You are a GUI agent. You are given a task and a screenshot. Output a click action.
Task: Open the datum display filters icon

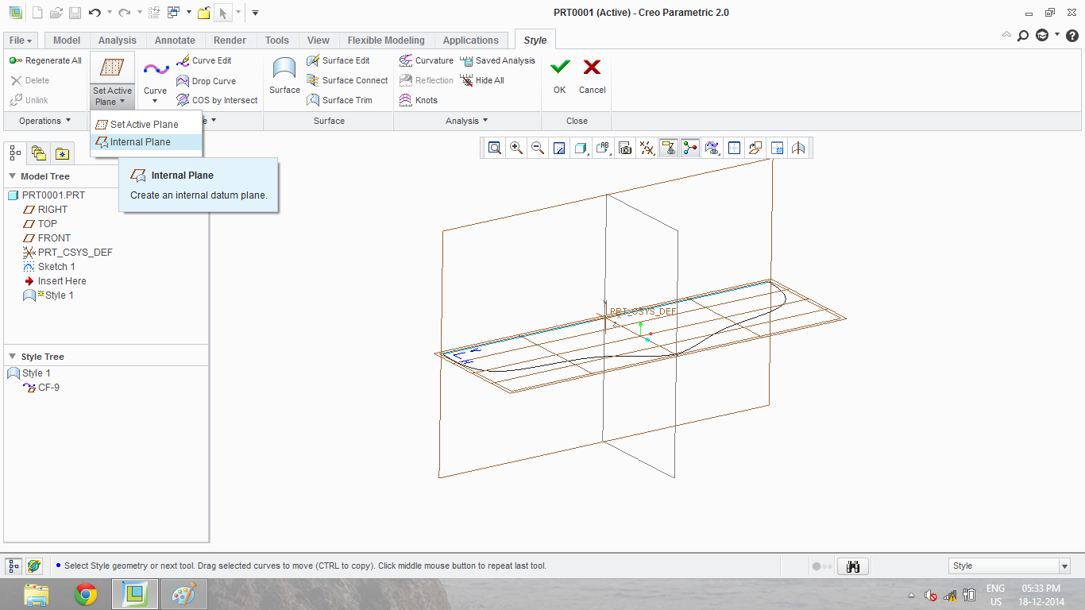pos(647,148)
